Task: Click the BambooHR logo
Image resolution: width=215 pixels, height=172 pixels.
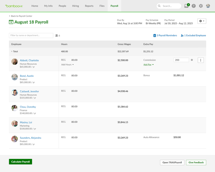Action: tap(14, 6)
